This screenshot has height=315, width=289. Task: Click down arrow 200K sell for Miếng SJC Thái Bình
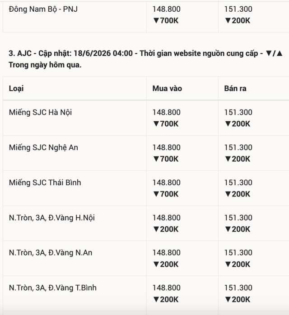pos(238,194)
